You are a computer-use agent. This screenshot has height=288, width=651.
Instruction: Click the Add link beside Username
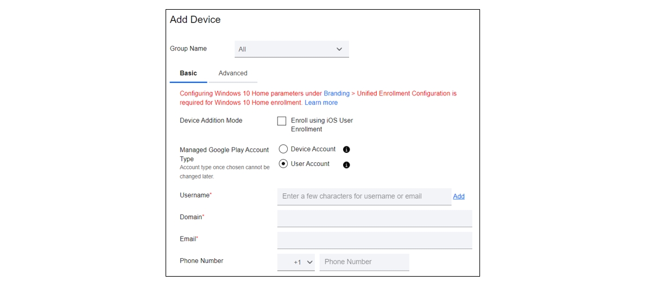[x=459, y=196]
